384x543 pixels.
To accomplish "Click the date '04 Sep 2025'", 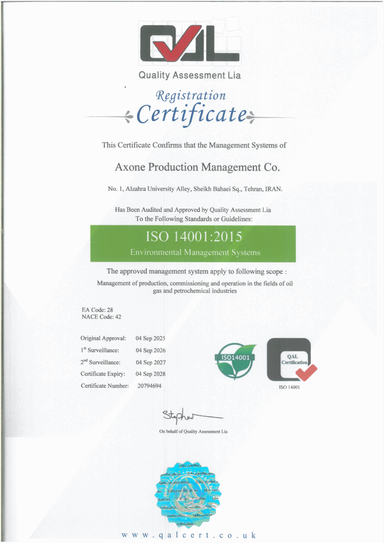I will coord(150,338).
